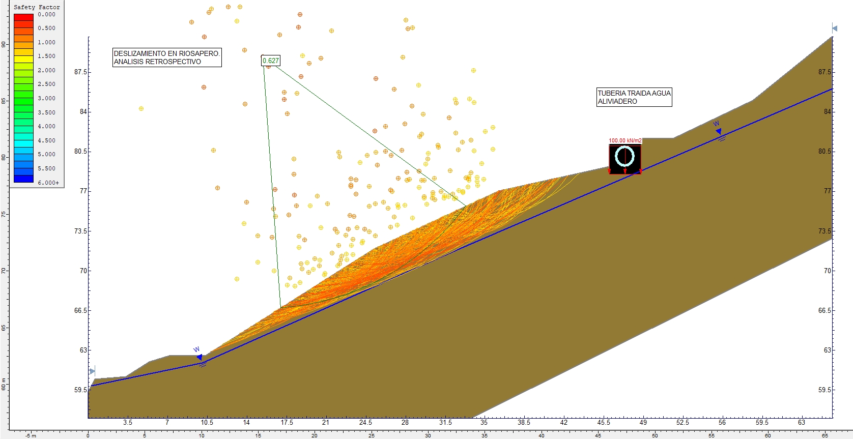Pick the isolated far-left slip center point
The width and height of the screenshot is (853, 439).
(141, 108)
